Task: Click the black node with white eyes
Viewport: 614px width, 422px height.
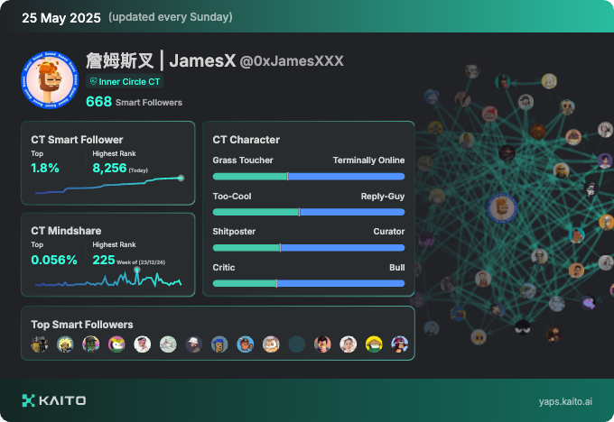Action: 523,327
